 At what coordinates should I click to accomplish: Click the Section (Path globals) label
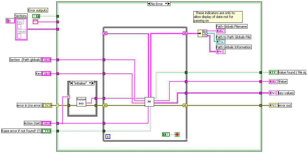pos(26,60)
